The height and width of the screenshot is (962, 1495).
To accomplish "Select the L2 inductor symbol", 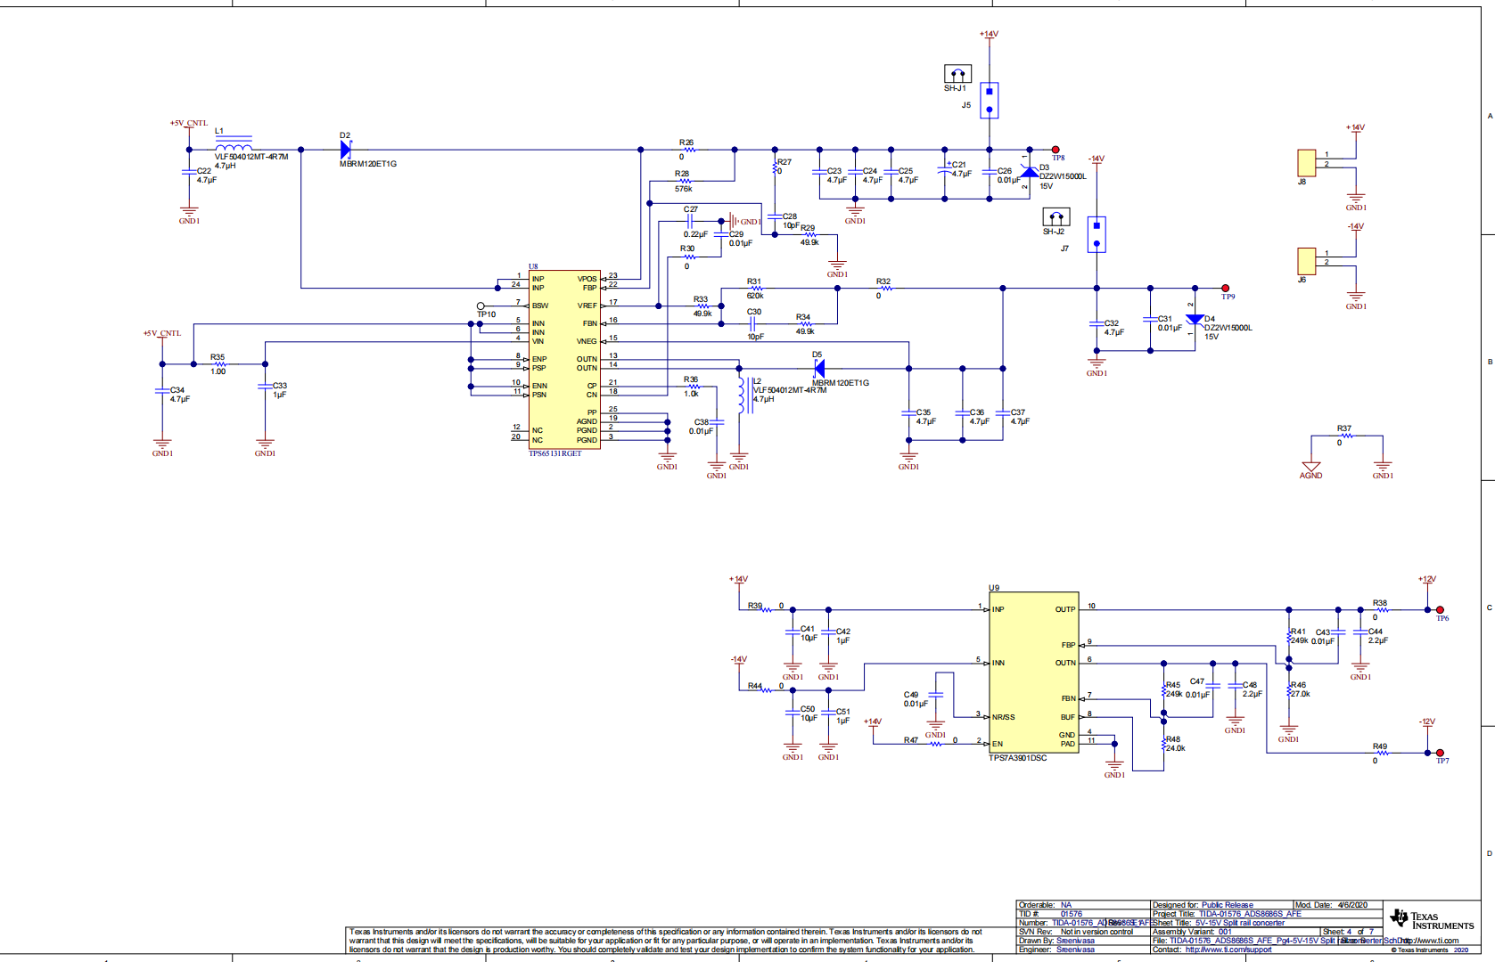I will coord(740,395).
